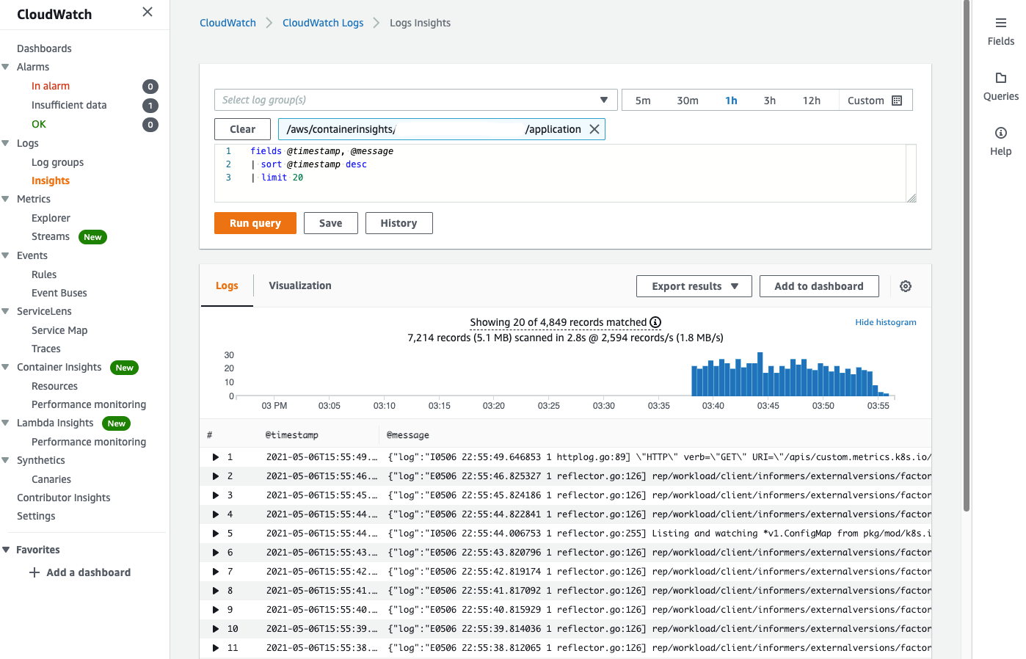This screenshot has width=1026, height=659.
Task: Open Contributor Insights
Action: coord(64,498)
